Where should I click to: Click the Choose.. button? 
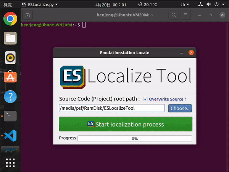(x=180, y=109)
